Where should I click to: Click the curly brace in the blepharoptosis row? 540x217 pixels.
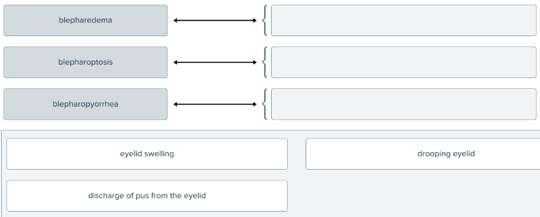[264, 62]
